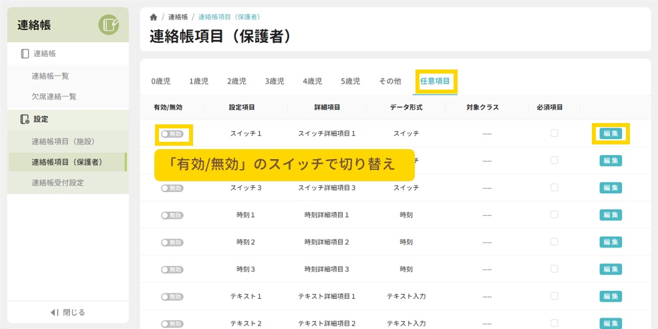Screen dimensions: 658x329
Task: Toggle the switch for テキスト1 row
Action: (172, 296)
